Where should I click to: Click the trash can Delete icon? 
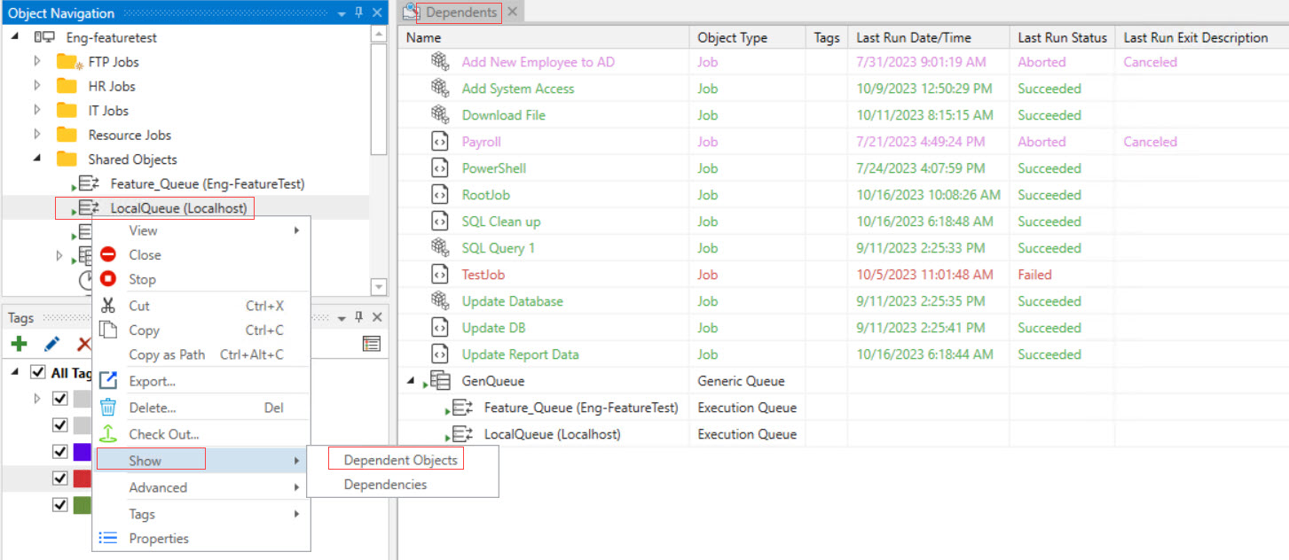[x=108, y=408]
